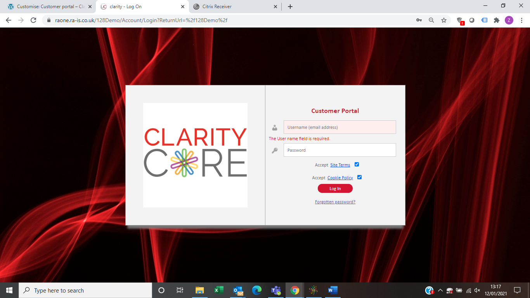Expand the hidden system tray icons chevron
The width and height of the screenshot is (530, 298).
click(x=440, y=290)
